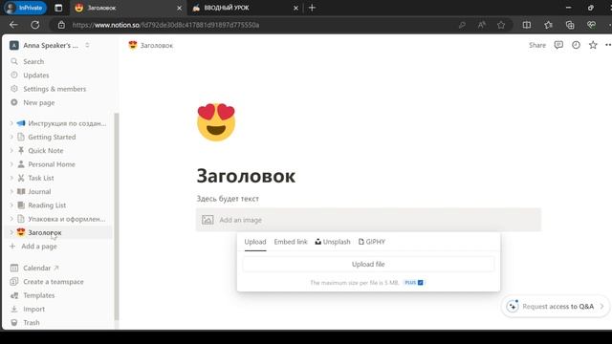Expand the Personal Home page tree
612x344 pixels.
(11, 164)
